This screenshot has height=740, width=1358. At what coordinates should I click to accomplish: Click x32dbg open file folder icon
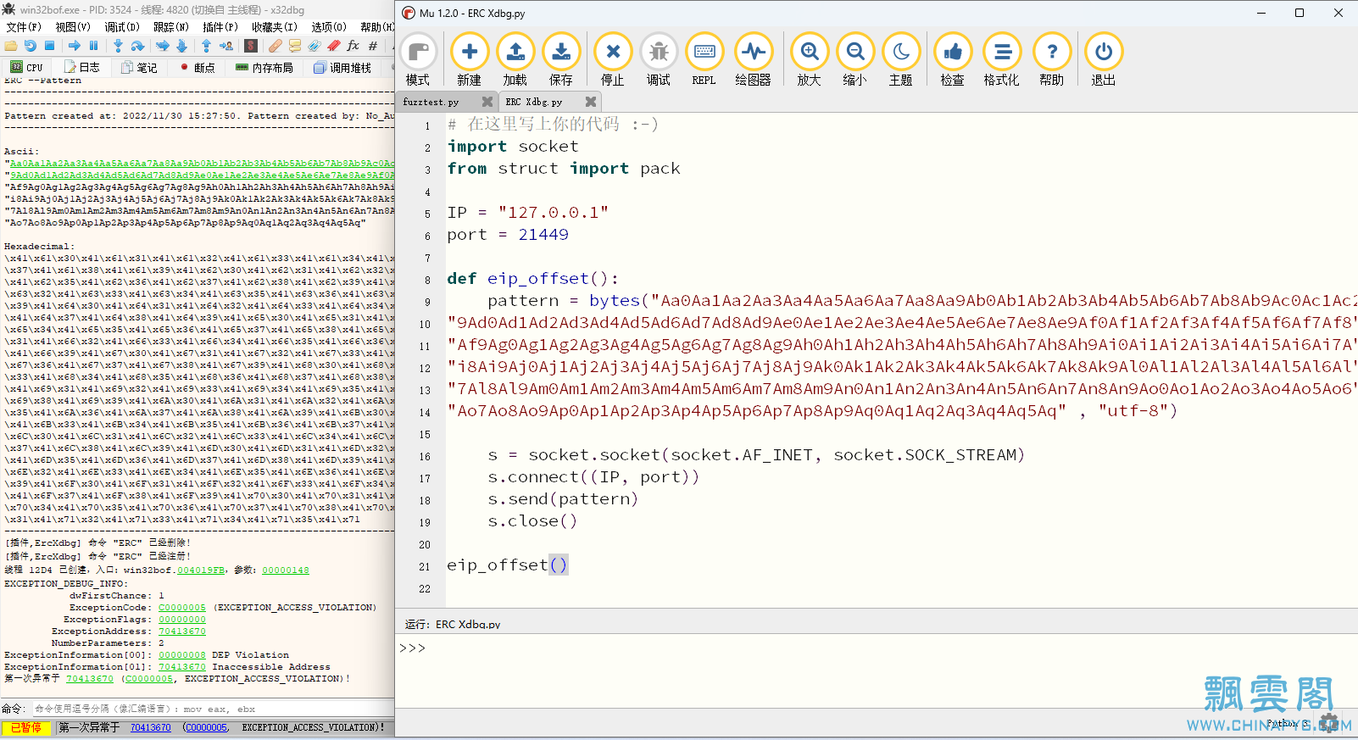11,46
